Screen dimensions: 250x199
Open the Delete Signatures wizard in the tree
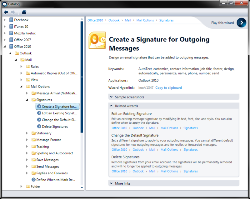click(x=52, y=127)
